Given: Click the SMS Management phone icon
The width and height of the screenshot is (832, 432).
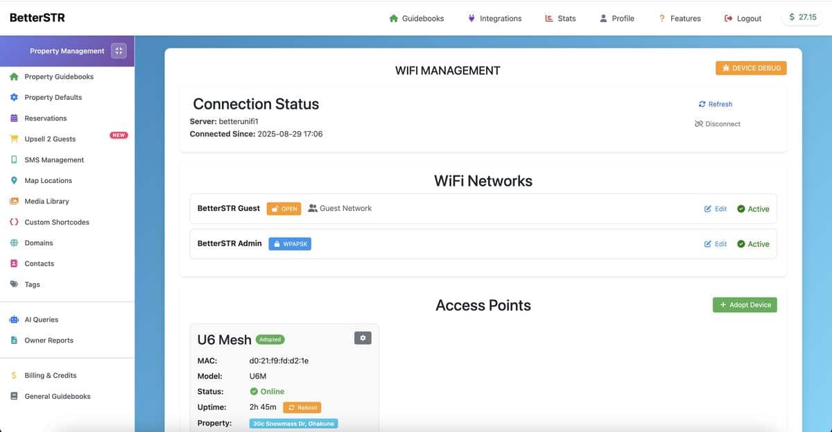Looking at the screenshot, I should pyautogui.click(x=14, y=160).
